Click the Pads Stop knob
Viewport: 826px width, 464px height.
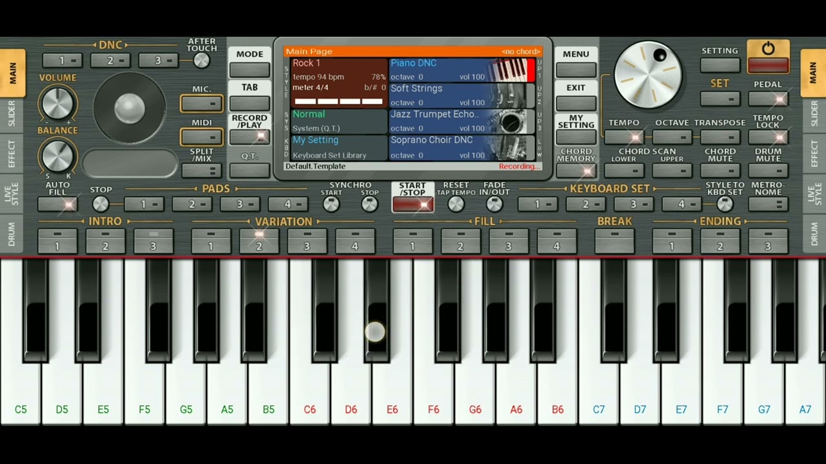101,204
